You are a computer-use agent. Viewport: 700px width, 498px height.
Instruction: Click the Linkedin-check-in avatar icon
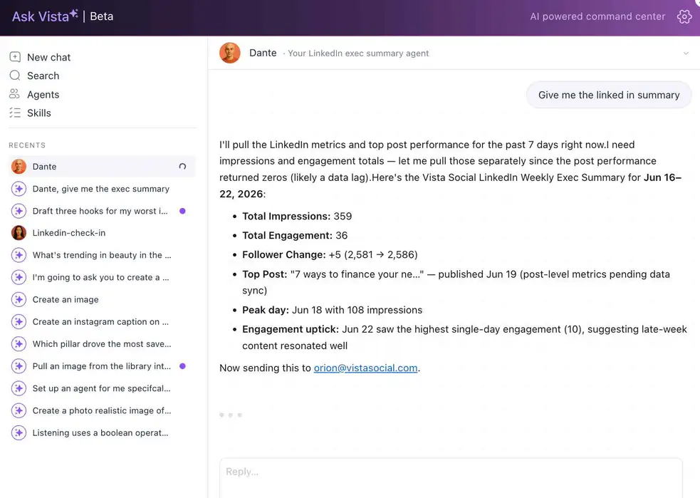tap(19, 233)
